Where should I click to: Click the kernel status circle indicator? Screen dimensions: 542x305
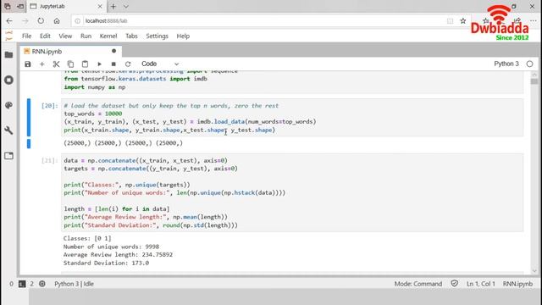click(x=529, y=64)
